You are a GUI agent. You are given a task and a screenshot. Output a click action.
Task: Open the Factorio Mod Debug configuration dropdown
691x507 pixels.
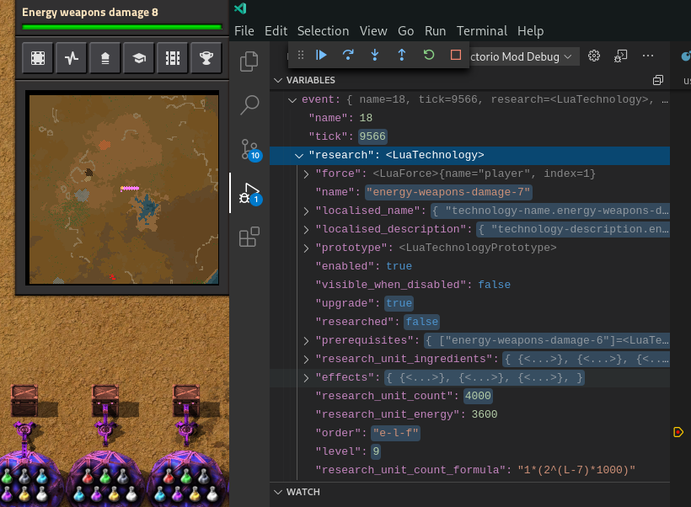523,56
